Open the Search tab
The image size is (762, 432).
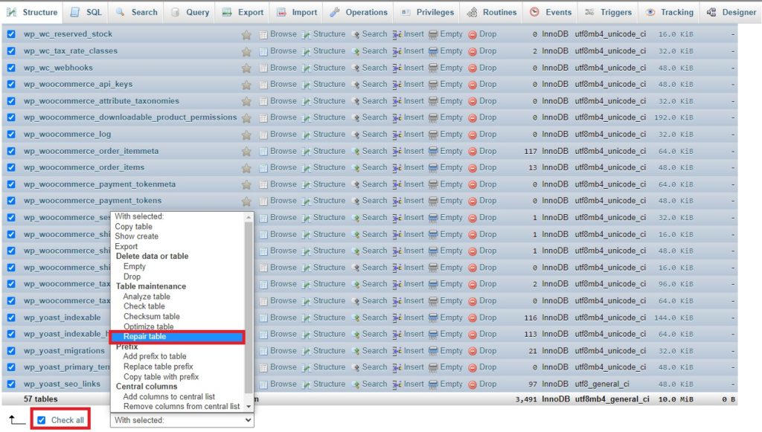pos(137,12)
